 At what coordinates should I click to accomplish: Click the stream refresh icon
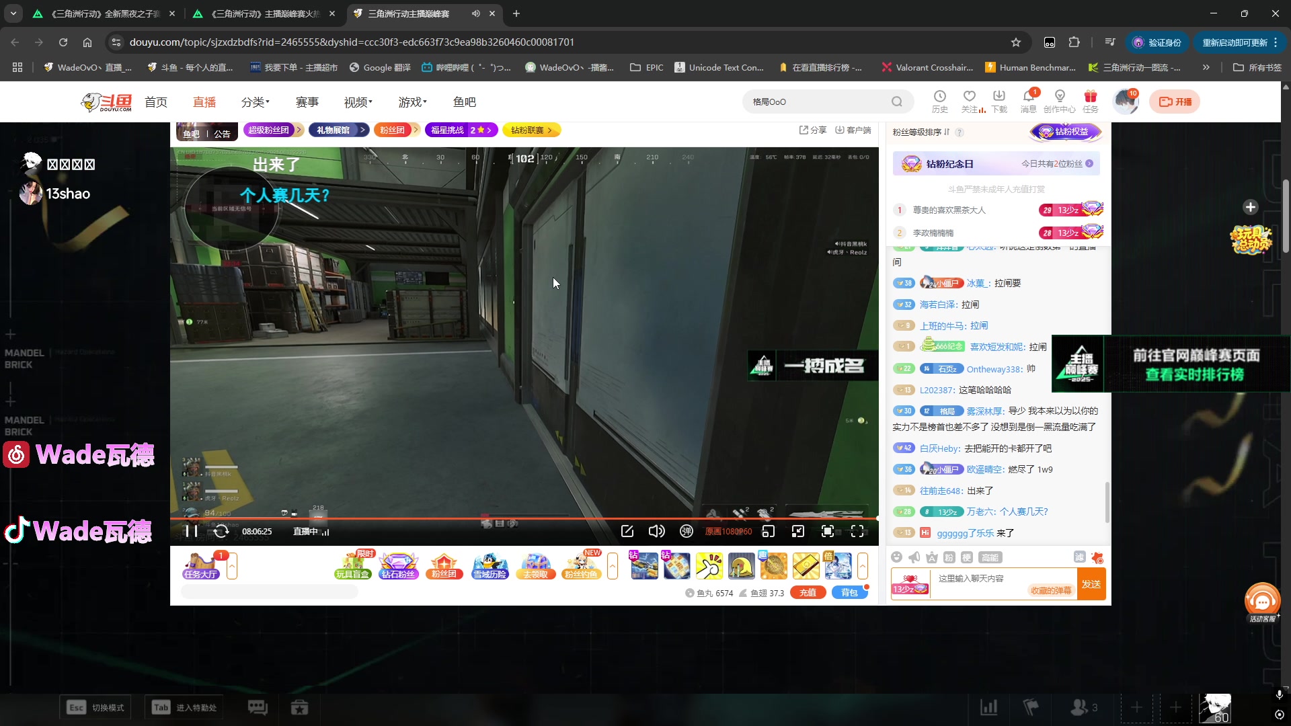point(221,531)
